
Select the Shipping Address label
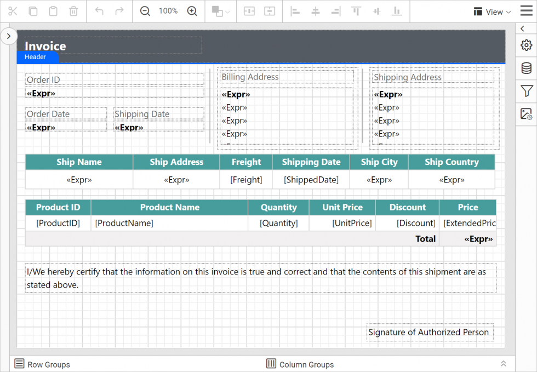coord(433,77)
